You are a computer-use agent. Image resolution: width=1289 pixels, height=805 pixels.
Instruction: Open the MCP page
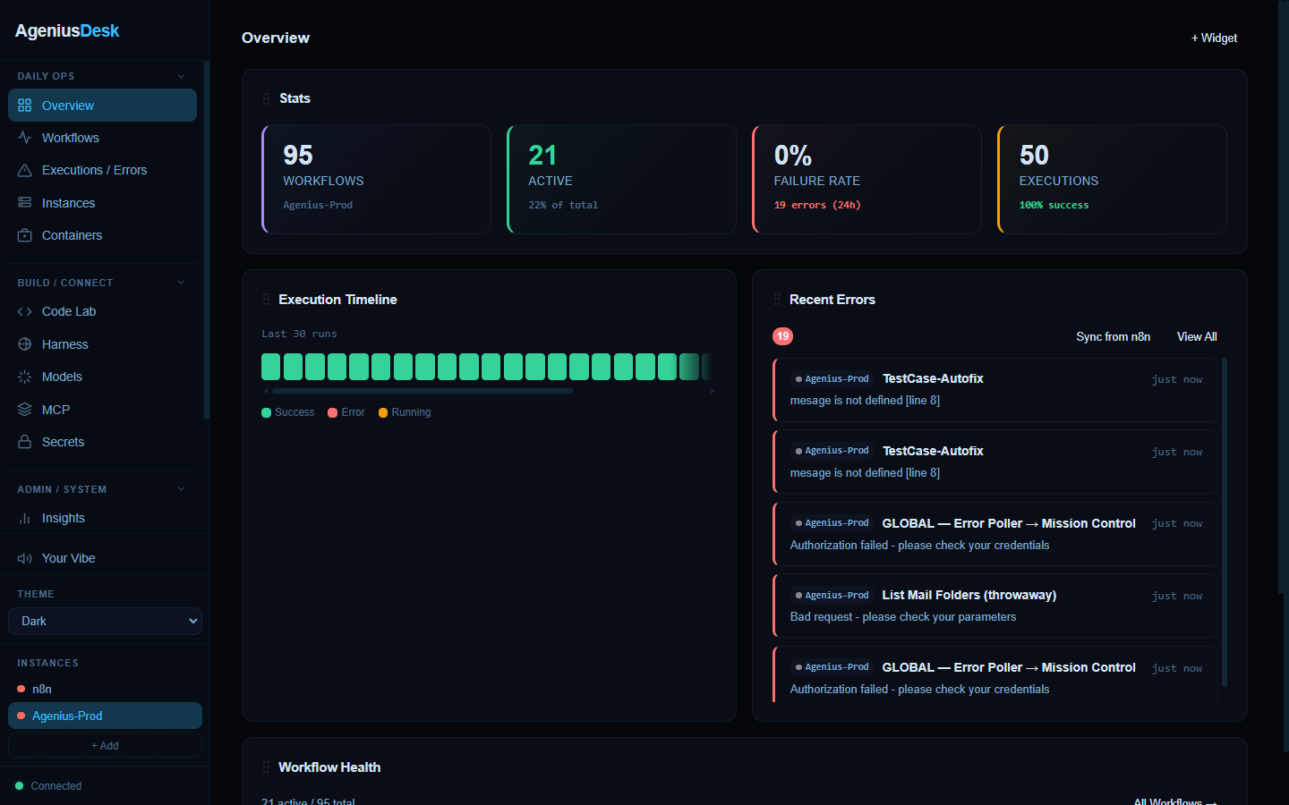pyautogui.click(x=102, y=410)
